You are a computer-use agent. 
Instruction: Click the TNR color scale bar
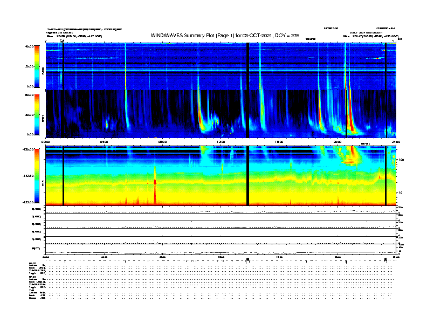pyautogui.click(x=37, y=176)
